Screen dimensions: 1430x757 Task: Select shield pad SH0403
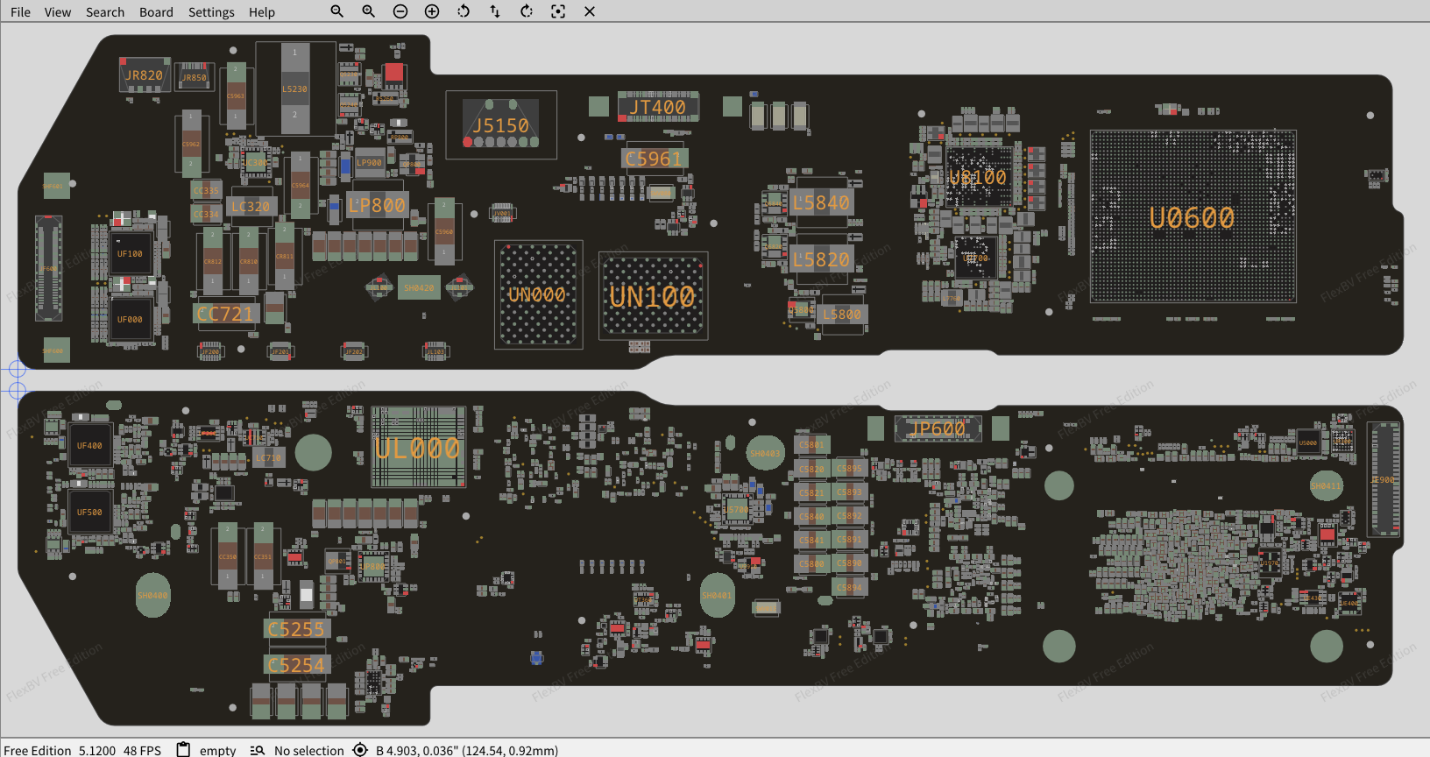click(765, 454)
